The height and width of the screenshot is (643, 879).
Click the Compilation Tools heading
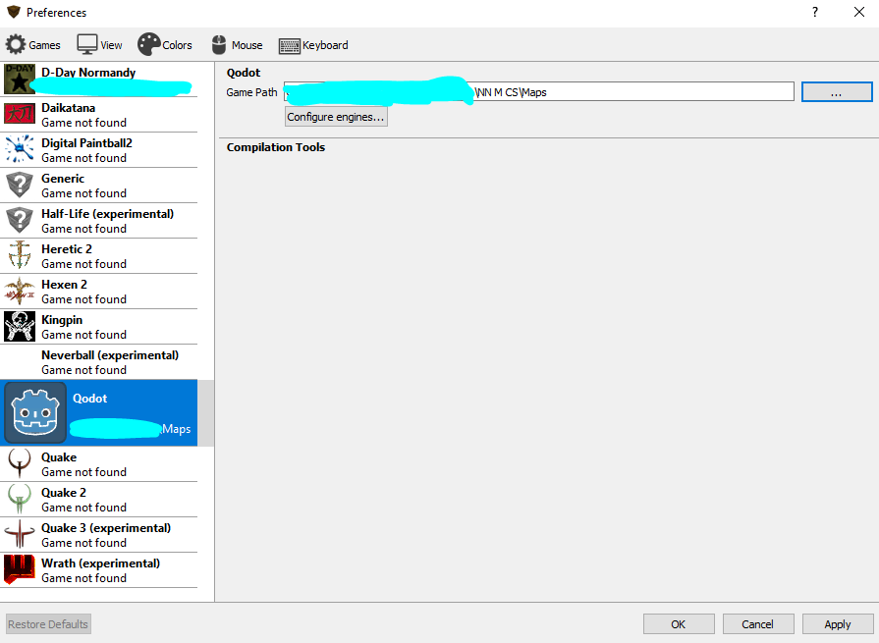pos(276,147)
